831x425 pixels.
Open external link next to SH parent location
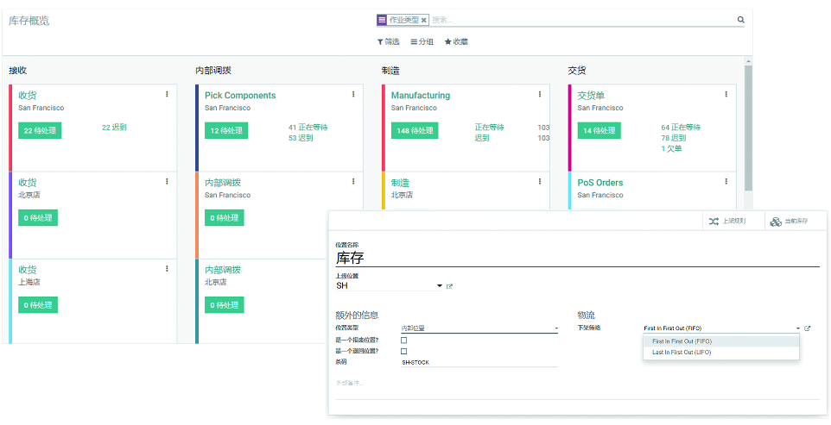450,286
